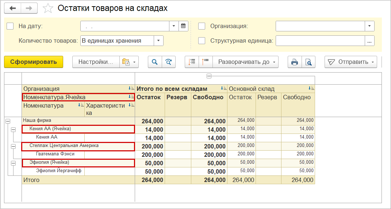Image resolution: width=391 pixels, height=209 pixels.
Task: Open print preview icon
Action: (309, 62)
